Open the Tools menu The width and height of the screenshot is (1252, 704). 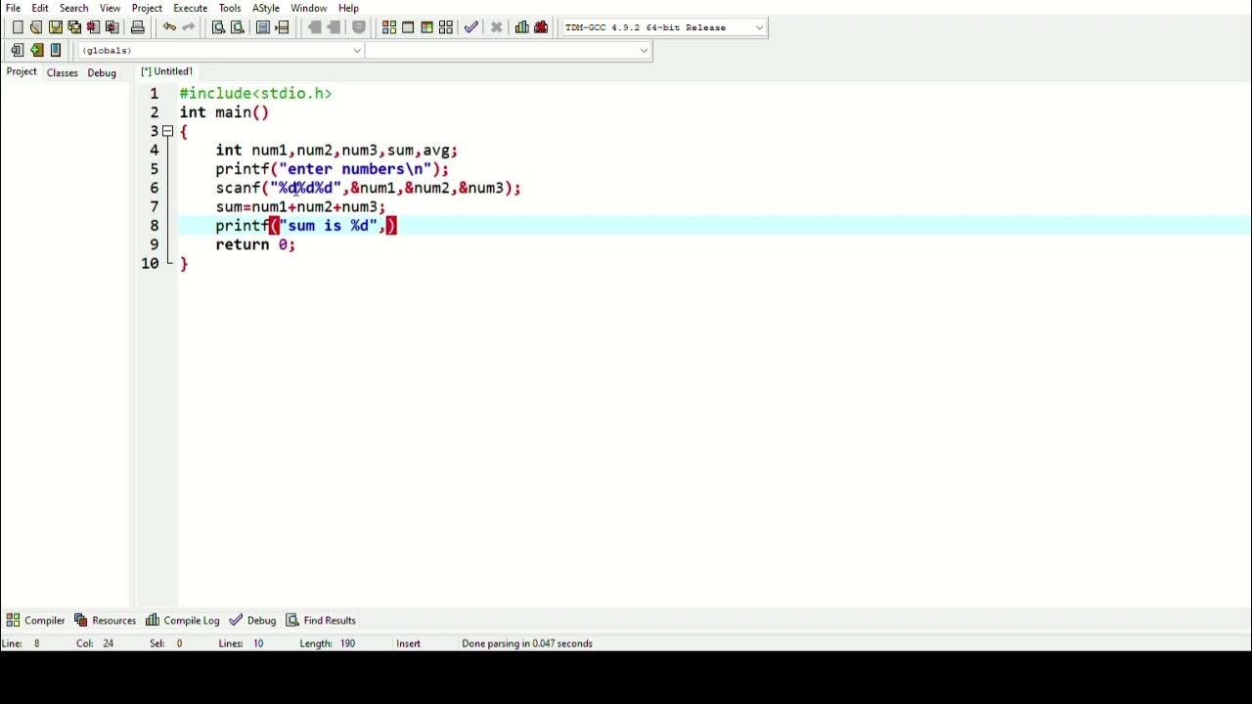coord(230,8)
